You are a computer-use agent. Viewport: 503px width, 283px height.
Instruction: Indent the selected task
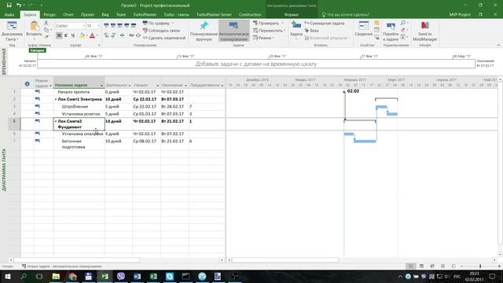point(113,35)
